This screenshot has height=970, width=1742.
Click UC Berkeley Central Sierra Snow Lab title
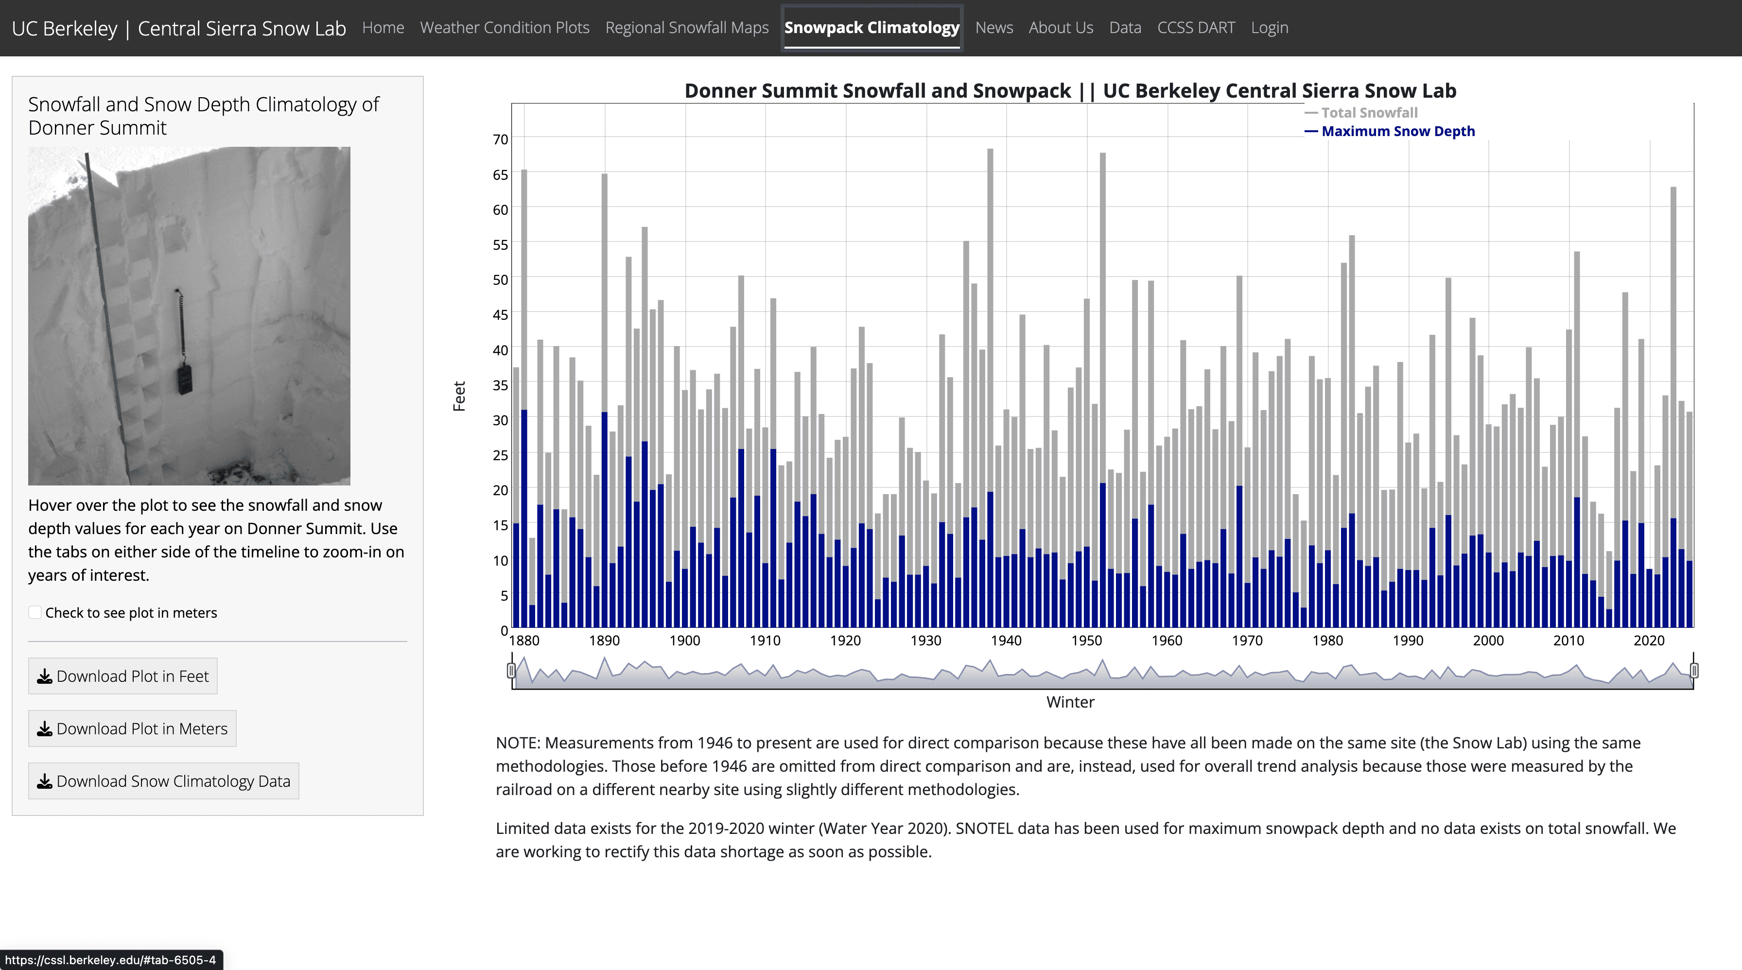coord(178,28)
